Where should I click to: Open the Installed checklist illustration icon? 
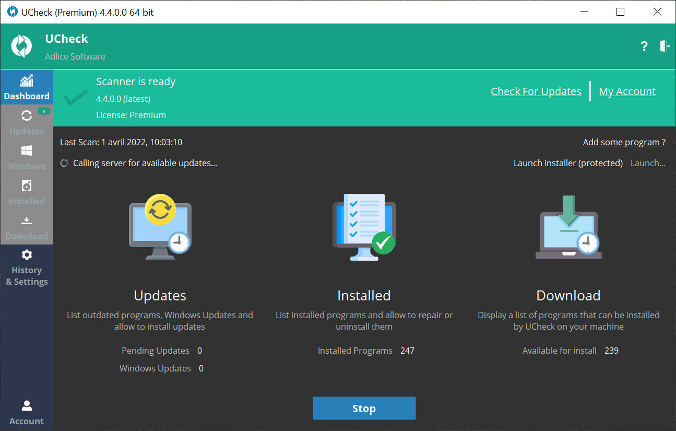pyautogui.click(x=364, y=227)
